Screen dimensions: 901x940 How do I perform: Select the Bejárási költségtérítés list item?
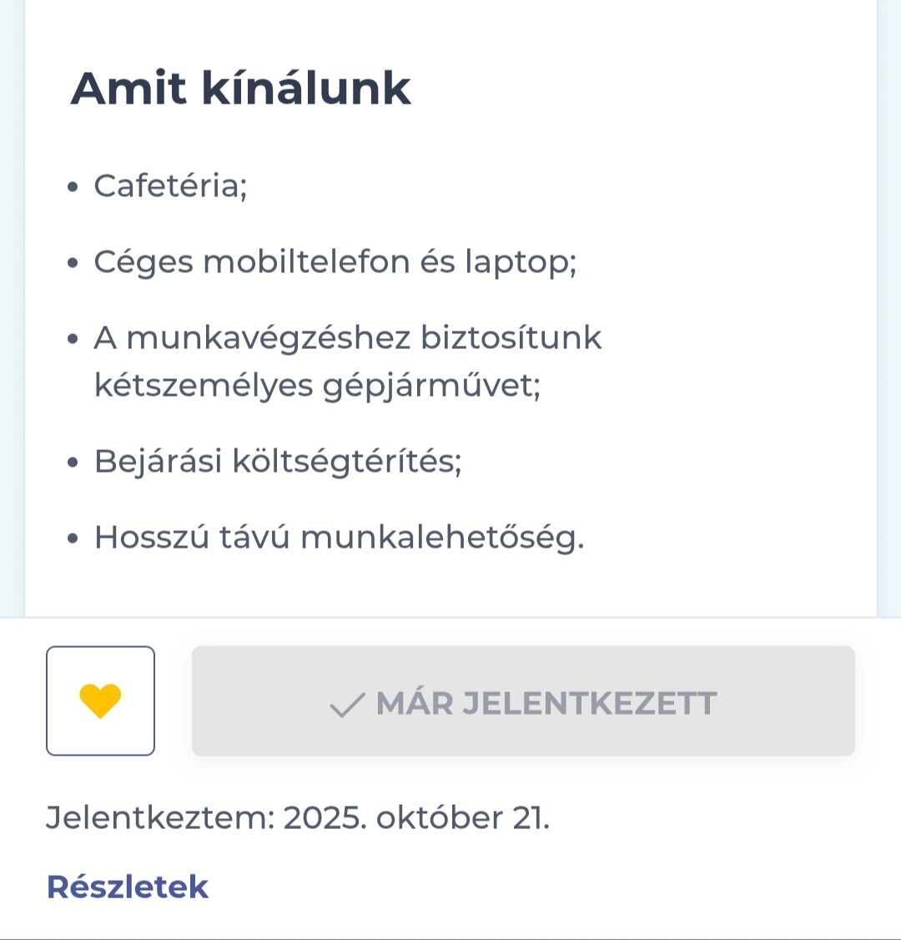(x=278, y=461)
